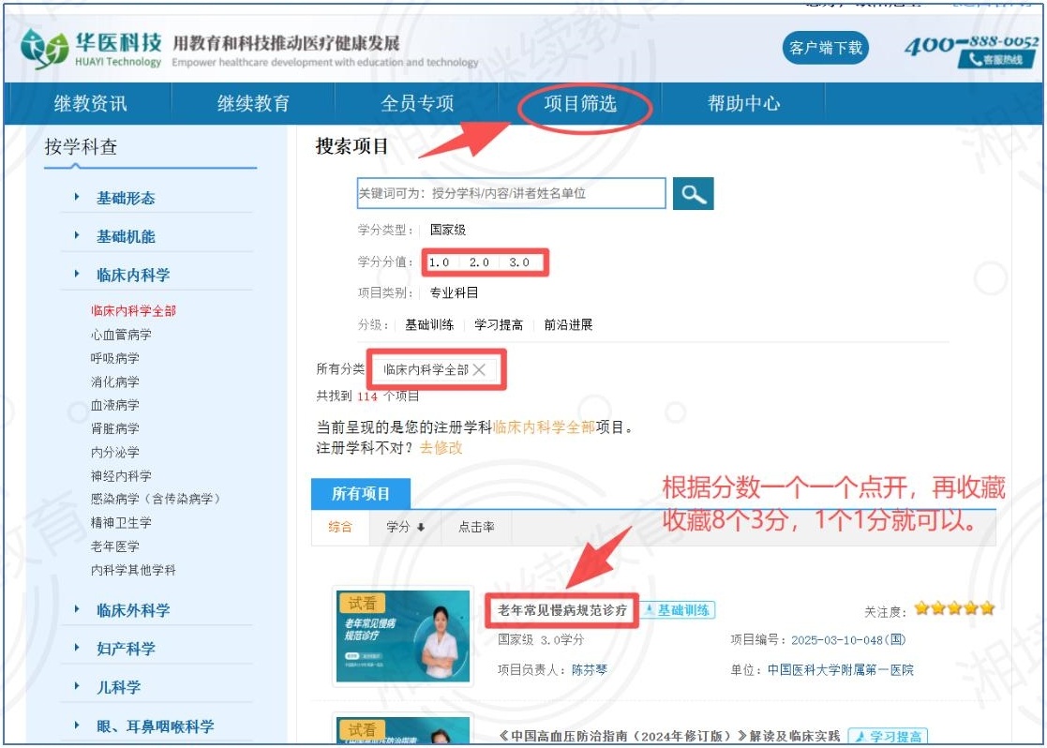Click the 去修改 link
This screenshot has width=1047, height=748.
(x=441, y=447)
